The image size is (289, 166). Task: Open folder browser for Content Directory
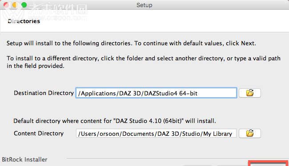(250, 133)
